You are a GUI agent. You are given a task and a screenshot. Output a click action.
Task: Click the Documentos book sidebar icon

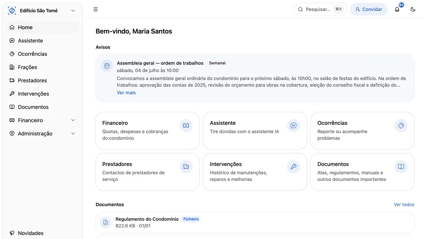(x=12, y=107)
